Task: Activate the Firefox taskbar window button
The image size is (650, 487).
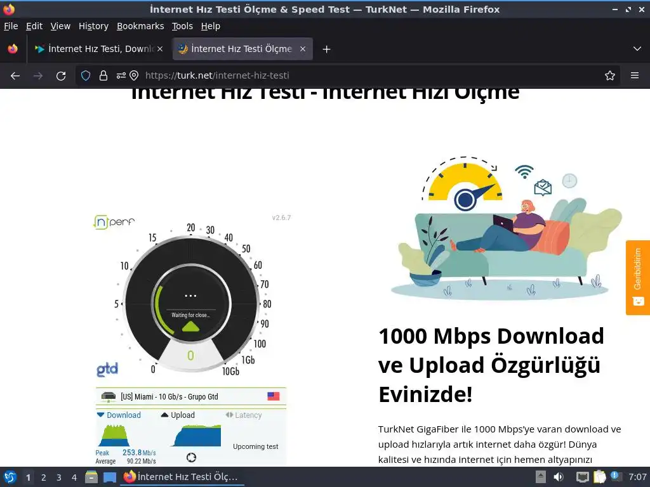Action: [x=182, y=477]
